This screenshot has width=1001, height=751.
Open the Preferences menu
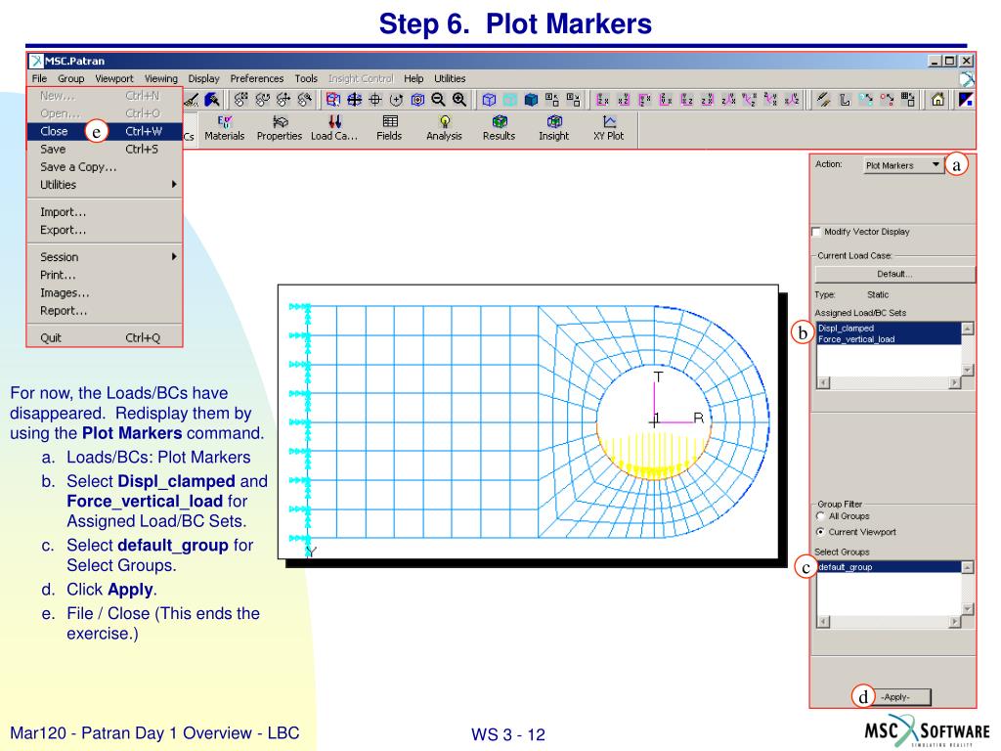tap(257, 78)
